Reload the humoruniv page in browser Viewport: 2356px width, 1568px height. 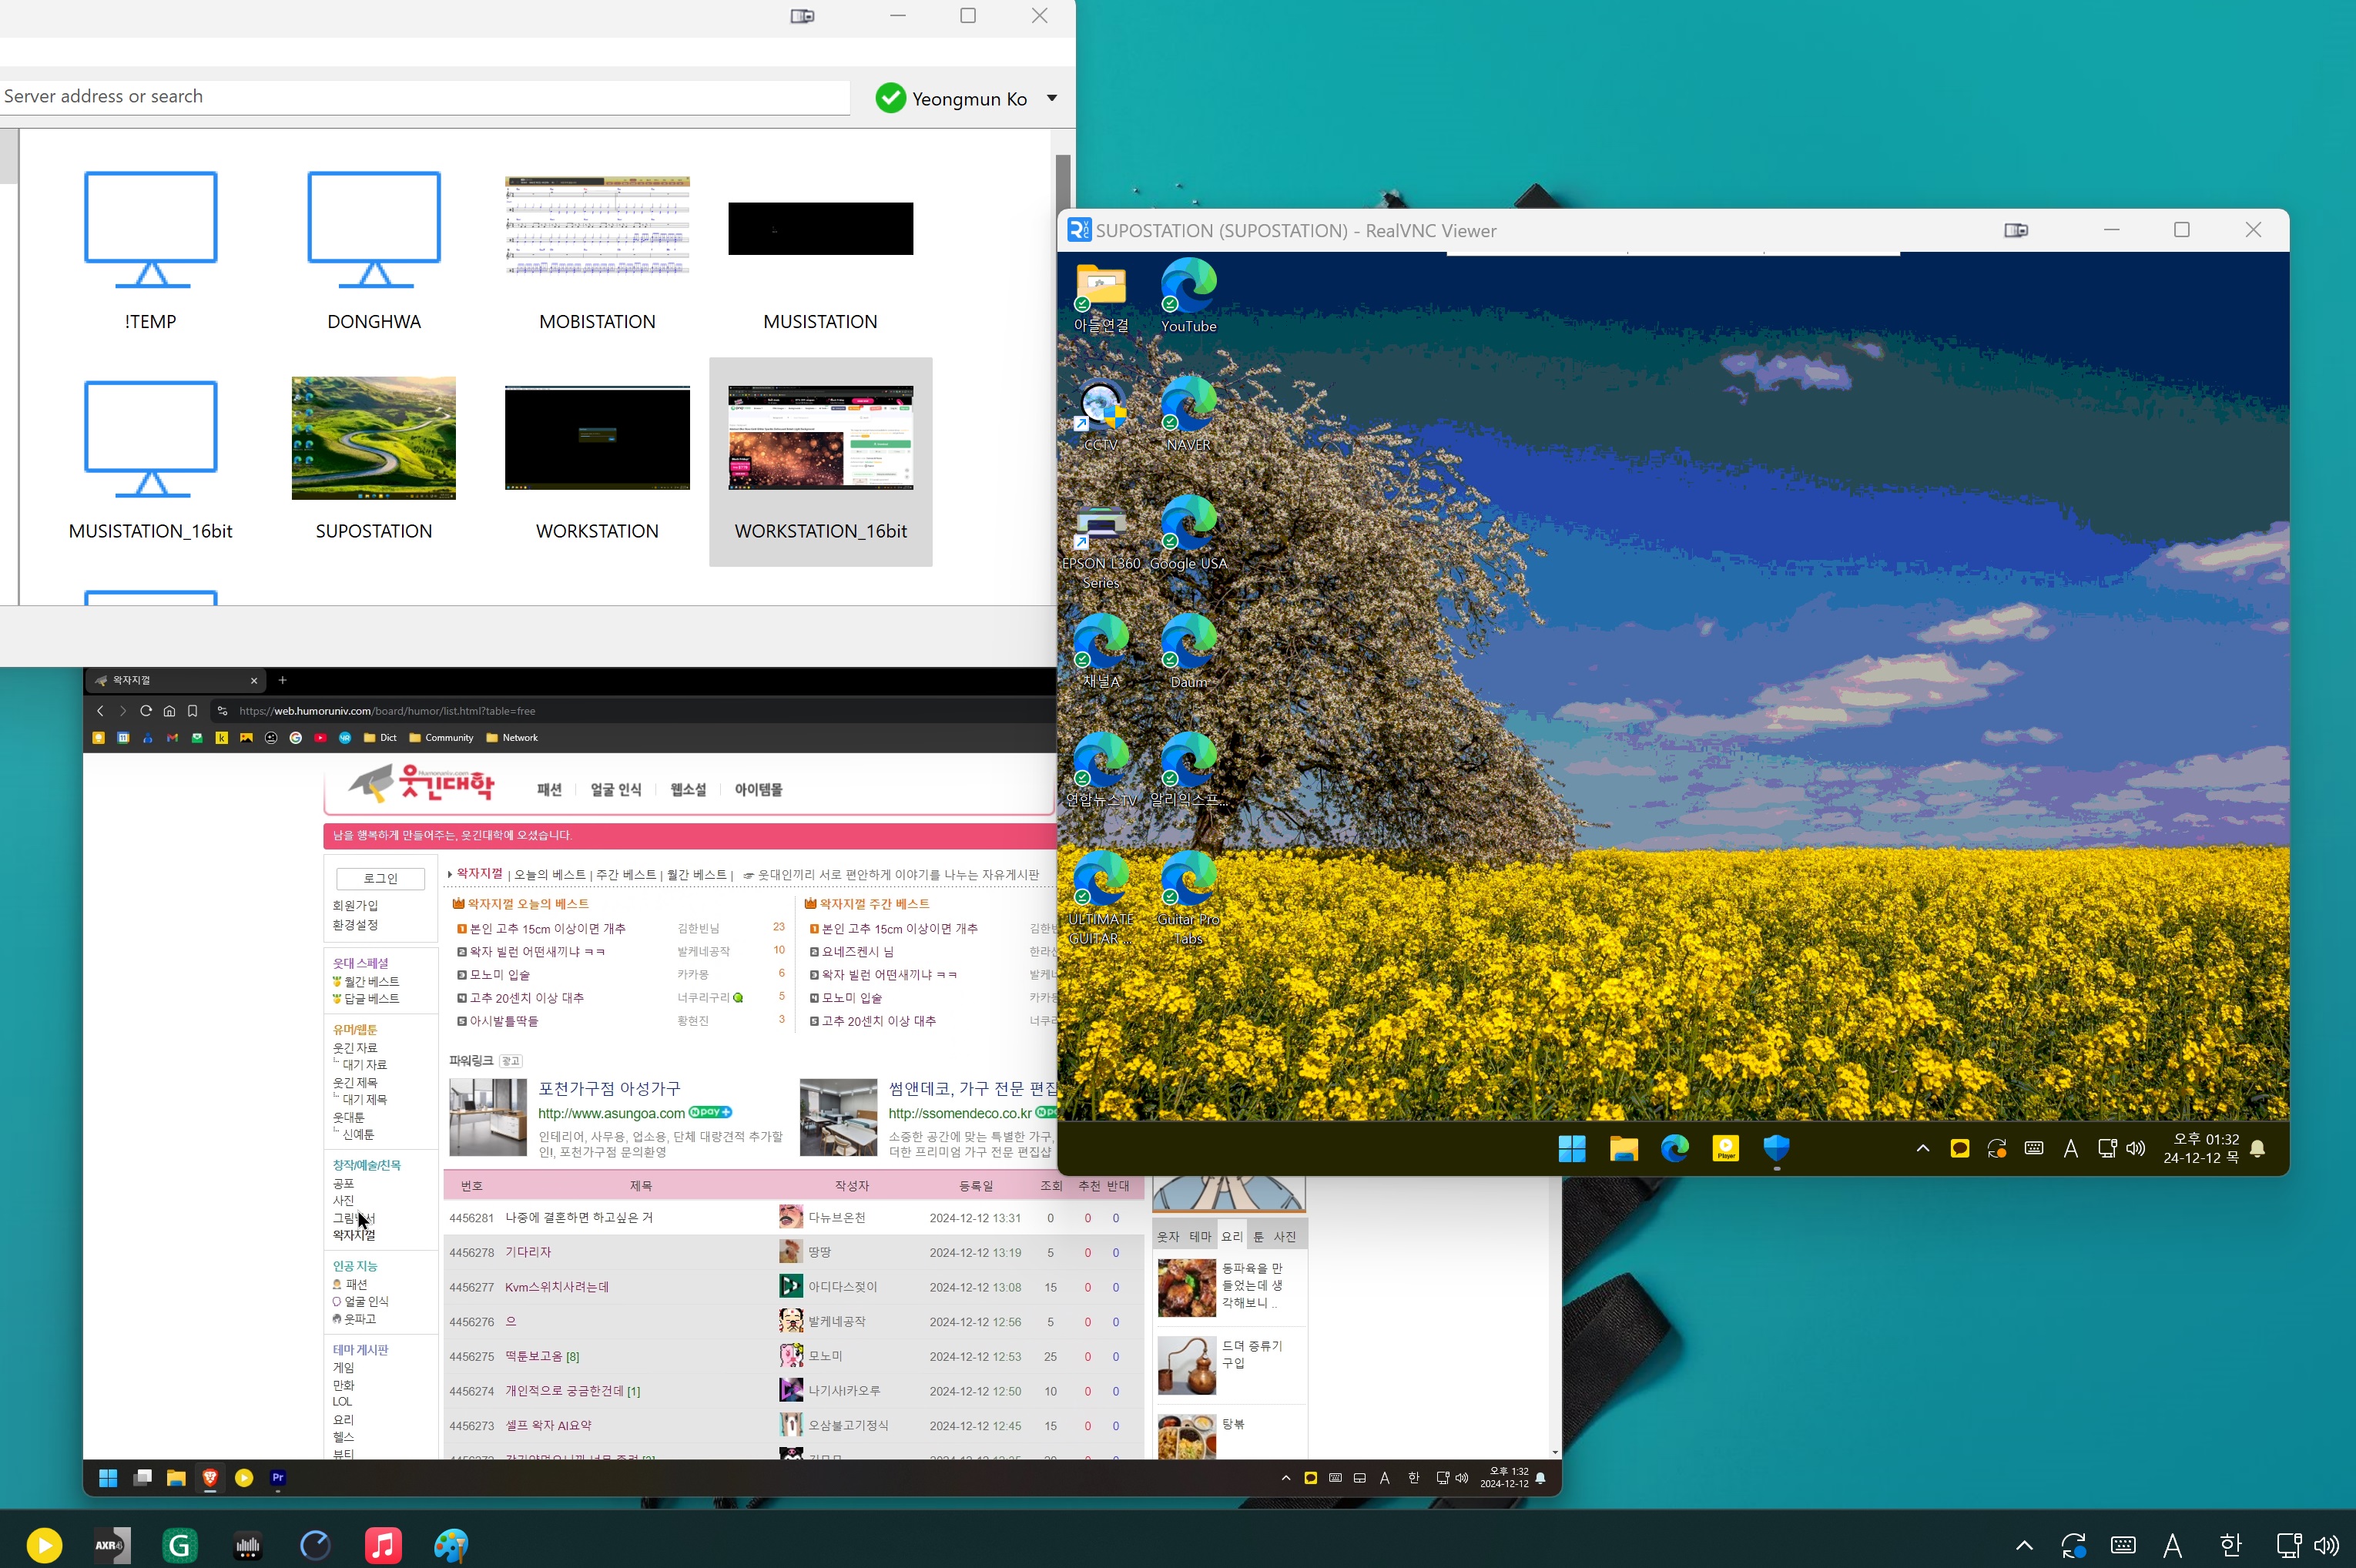click(146, 711)
